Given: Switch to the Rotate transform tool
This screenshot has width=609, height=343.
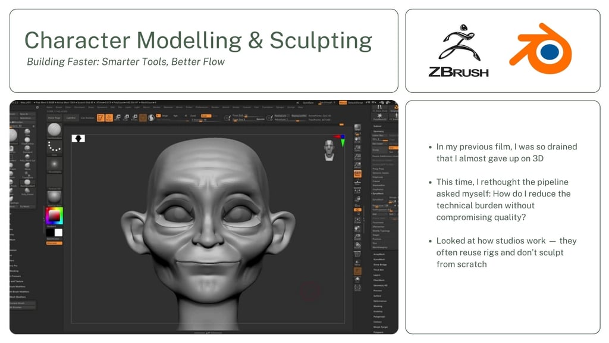Looking at the screenshot, I should point(134,117).
